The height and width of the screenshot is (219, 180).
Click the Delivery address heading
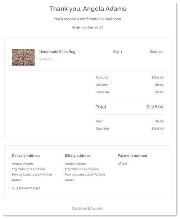(x=26, y=156)
